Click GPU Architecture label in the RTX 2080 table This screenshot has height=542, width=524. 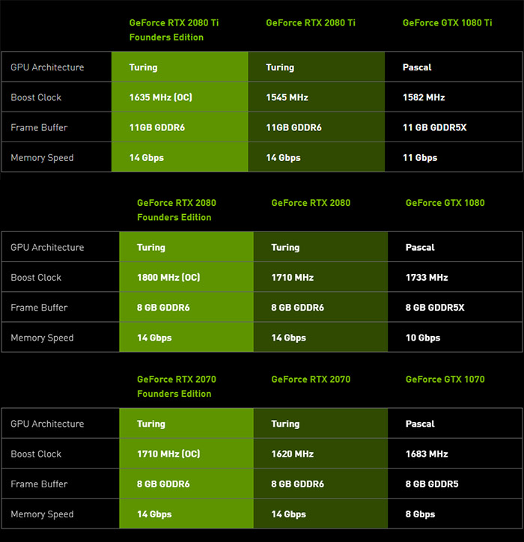[x=47, y=248]
